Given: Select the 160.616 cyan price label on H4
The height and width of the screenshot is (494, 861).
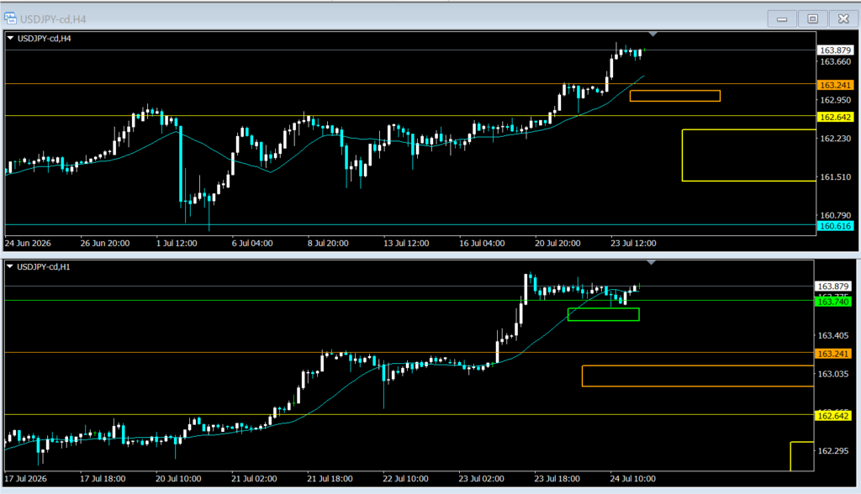Looking at the screenshot, I should tap(835, 226).
